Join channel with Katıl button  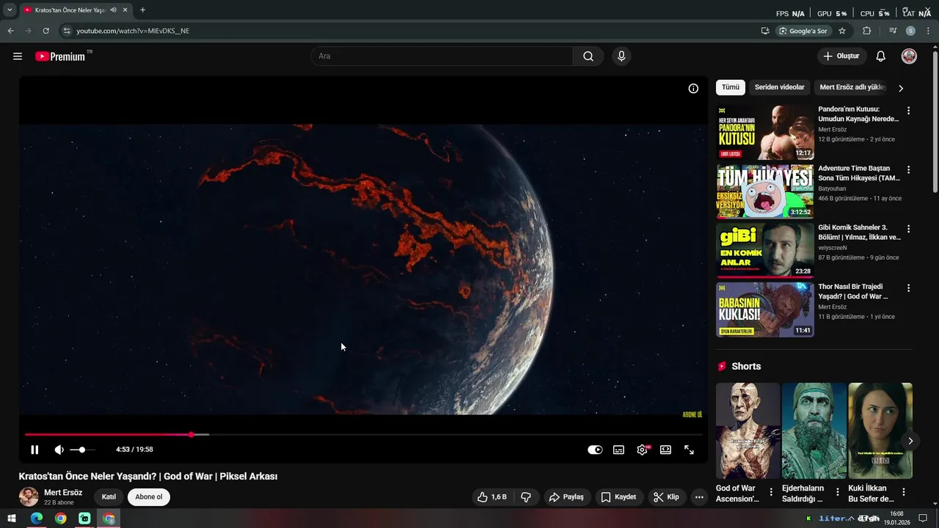coord(109,497)
